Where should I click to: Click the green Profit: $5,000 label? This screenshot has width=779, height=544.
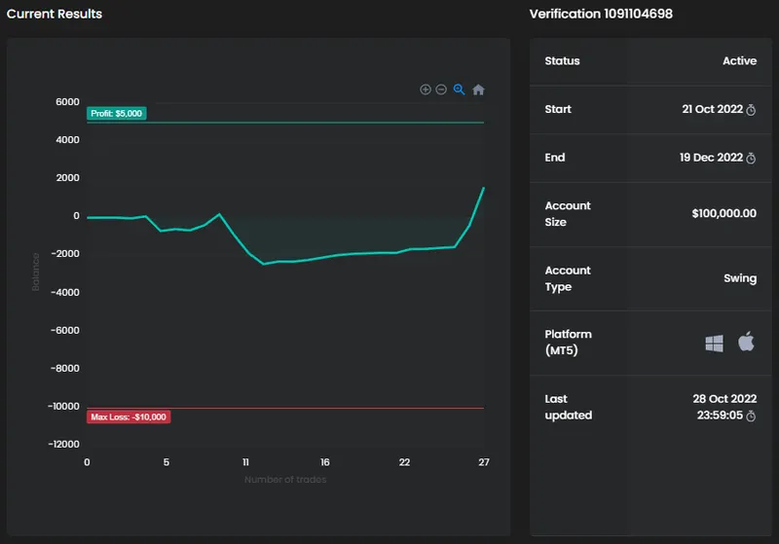point(117,114)
